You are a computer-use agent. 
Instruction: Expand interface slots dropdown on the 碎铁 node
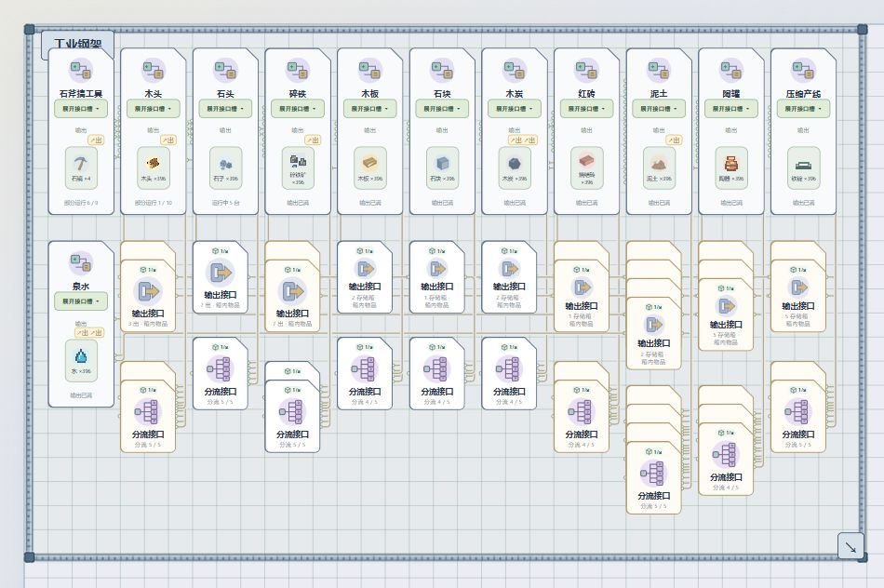click(298, 109)
